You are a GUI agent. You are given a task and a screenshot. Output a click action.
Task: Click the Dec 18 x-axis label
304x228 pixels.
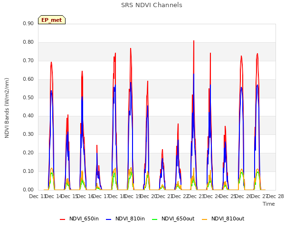[x=117, y=196]
